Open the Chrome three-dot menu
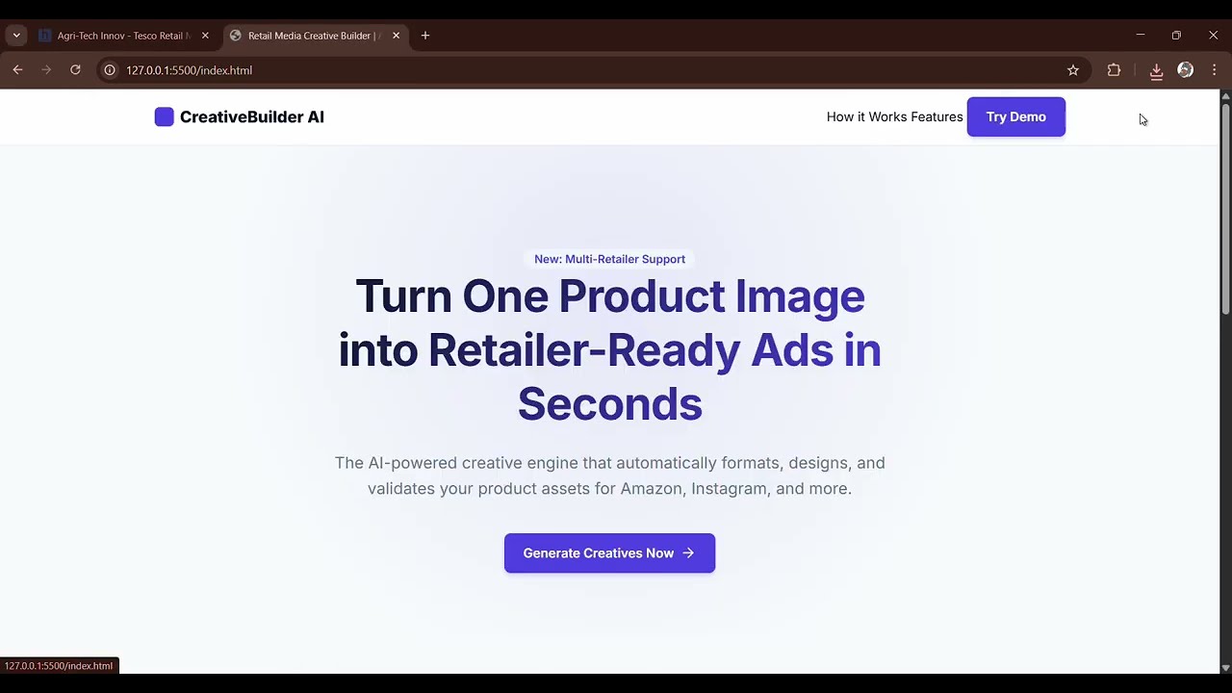Screen dimensions: 1232x693 coord(1214,70)
